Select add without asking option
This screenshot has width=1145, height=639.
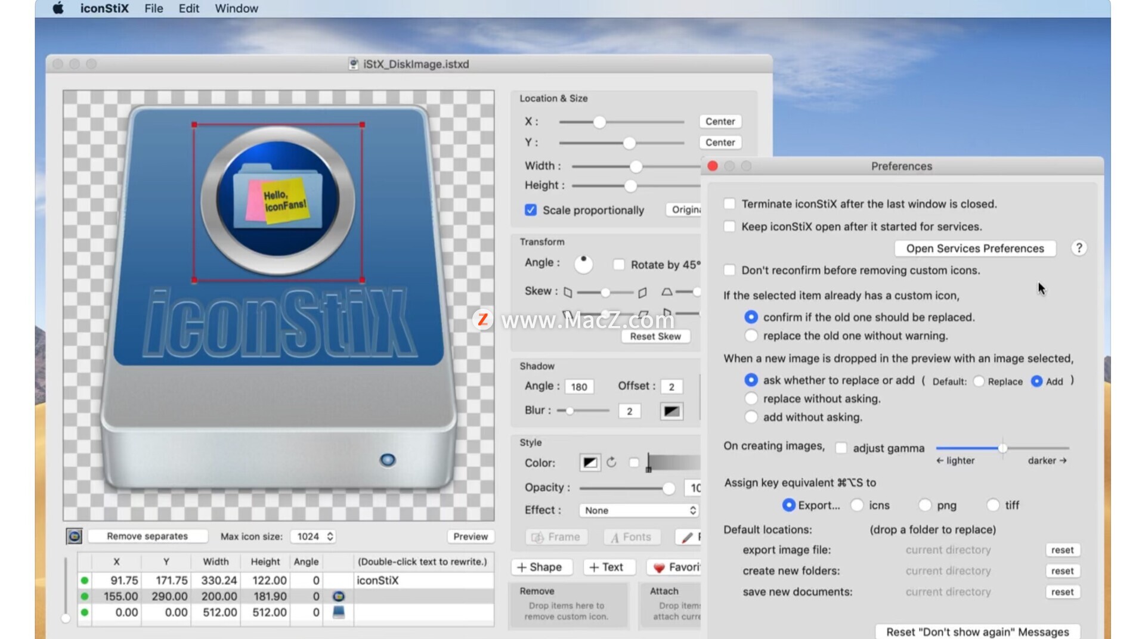pyautogui.click(x=751, y=417)
